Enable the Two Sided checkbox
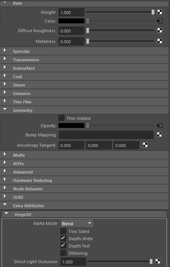Viewport: 170px width, 267px height. [63, 231]
